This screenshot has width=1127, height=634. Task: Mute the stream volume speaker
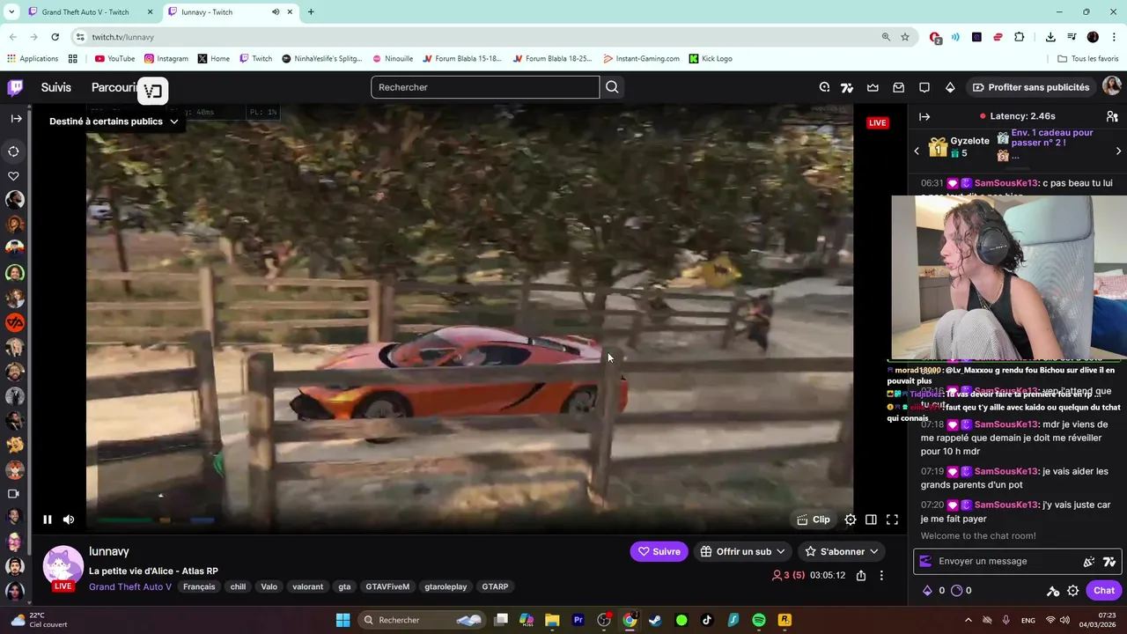[69, 520]
